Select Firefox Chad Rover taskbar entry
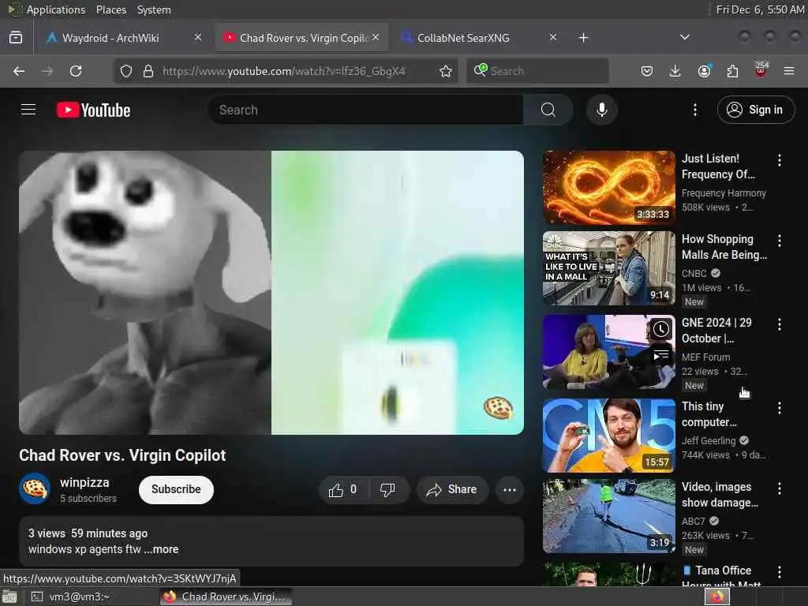Viewport: 808px width, 606px height. [x=225, y=597]
